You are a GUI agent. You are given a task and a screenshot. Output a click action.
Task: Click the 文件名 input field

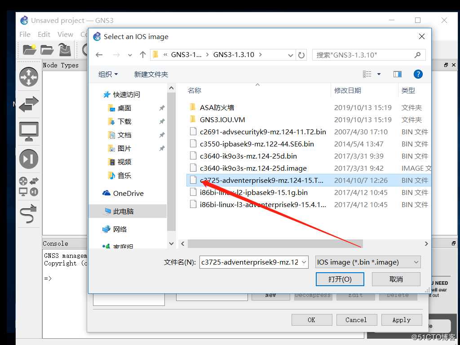[250, 262]
